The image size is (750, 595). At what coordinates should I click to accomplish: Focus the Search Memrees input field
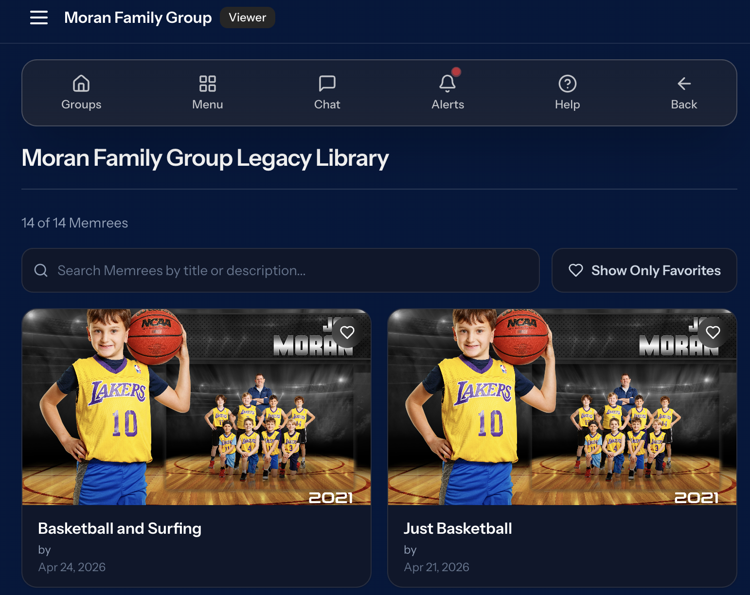[x=281, y=270]
